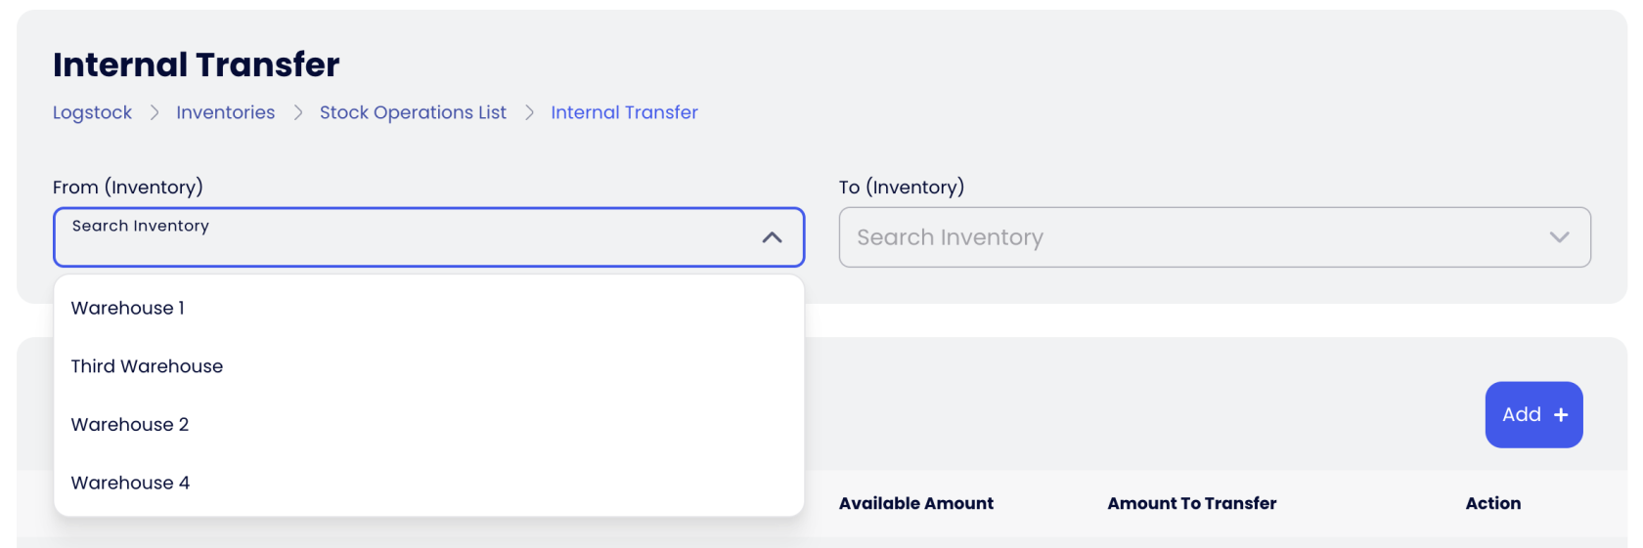
Task: Select Warehouse 1 from the list
Action: pos(128,308)
